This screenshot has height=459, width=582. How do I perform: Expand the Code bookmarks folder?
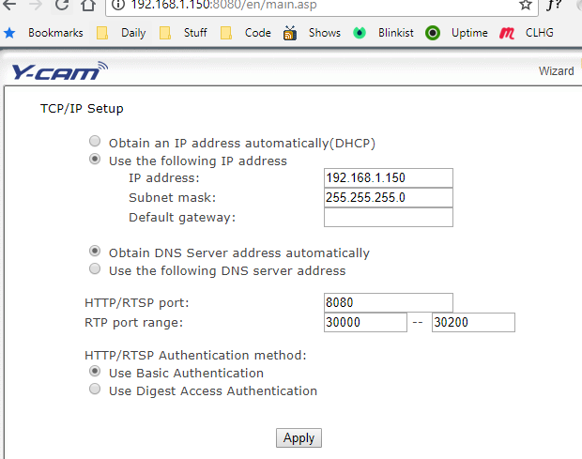tap(247, 33)
